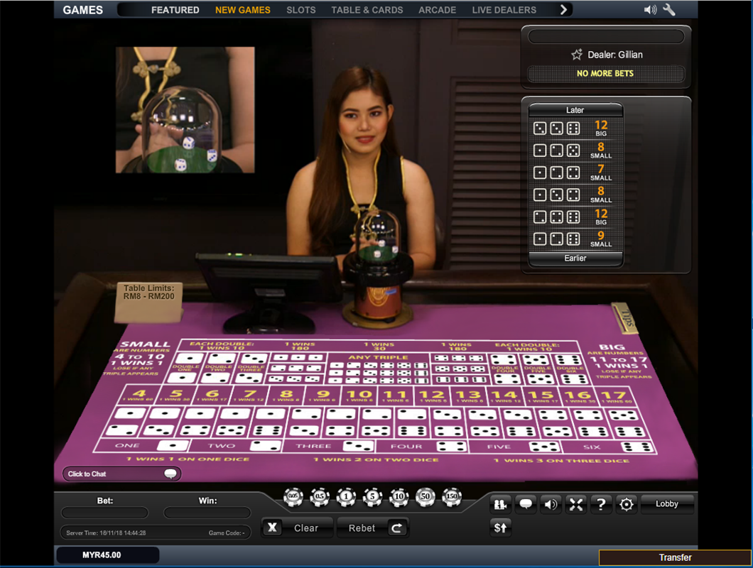Switch to the Slots tab
Viewport: 753px width, 568px height.
(301, 10)
